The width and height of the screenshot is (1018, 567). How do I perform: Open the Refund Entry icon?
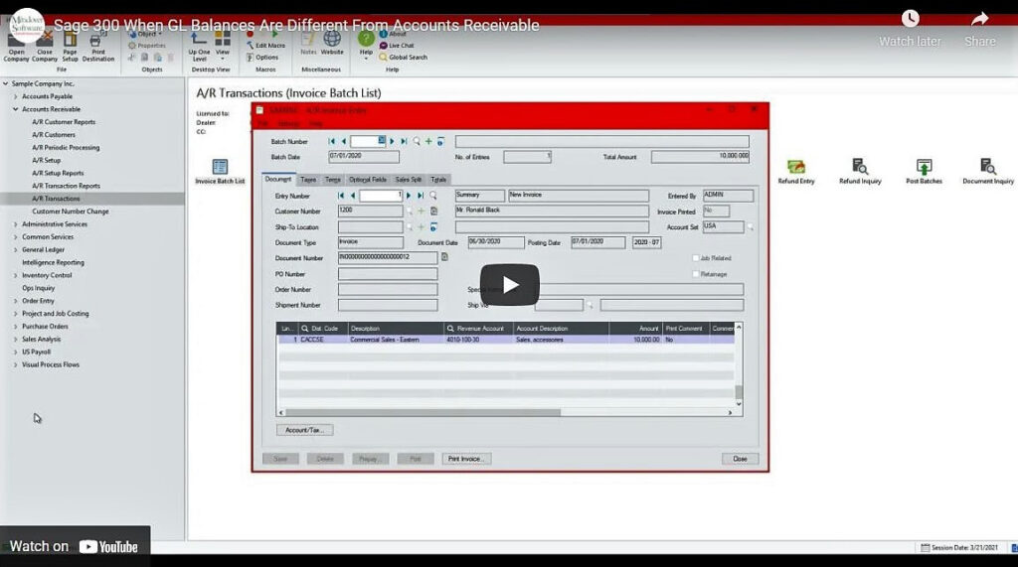[796, 171]
